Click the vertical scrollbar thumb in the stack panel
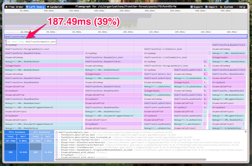Viewport: 252px width, 166px height. 246,132
